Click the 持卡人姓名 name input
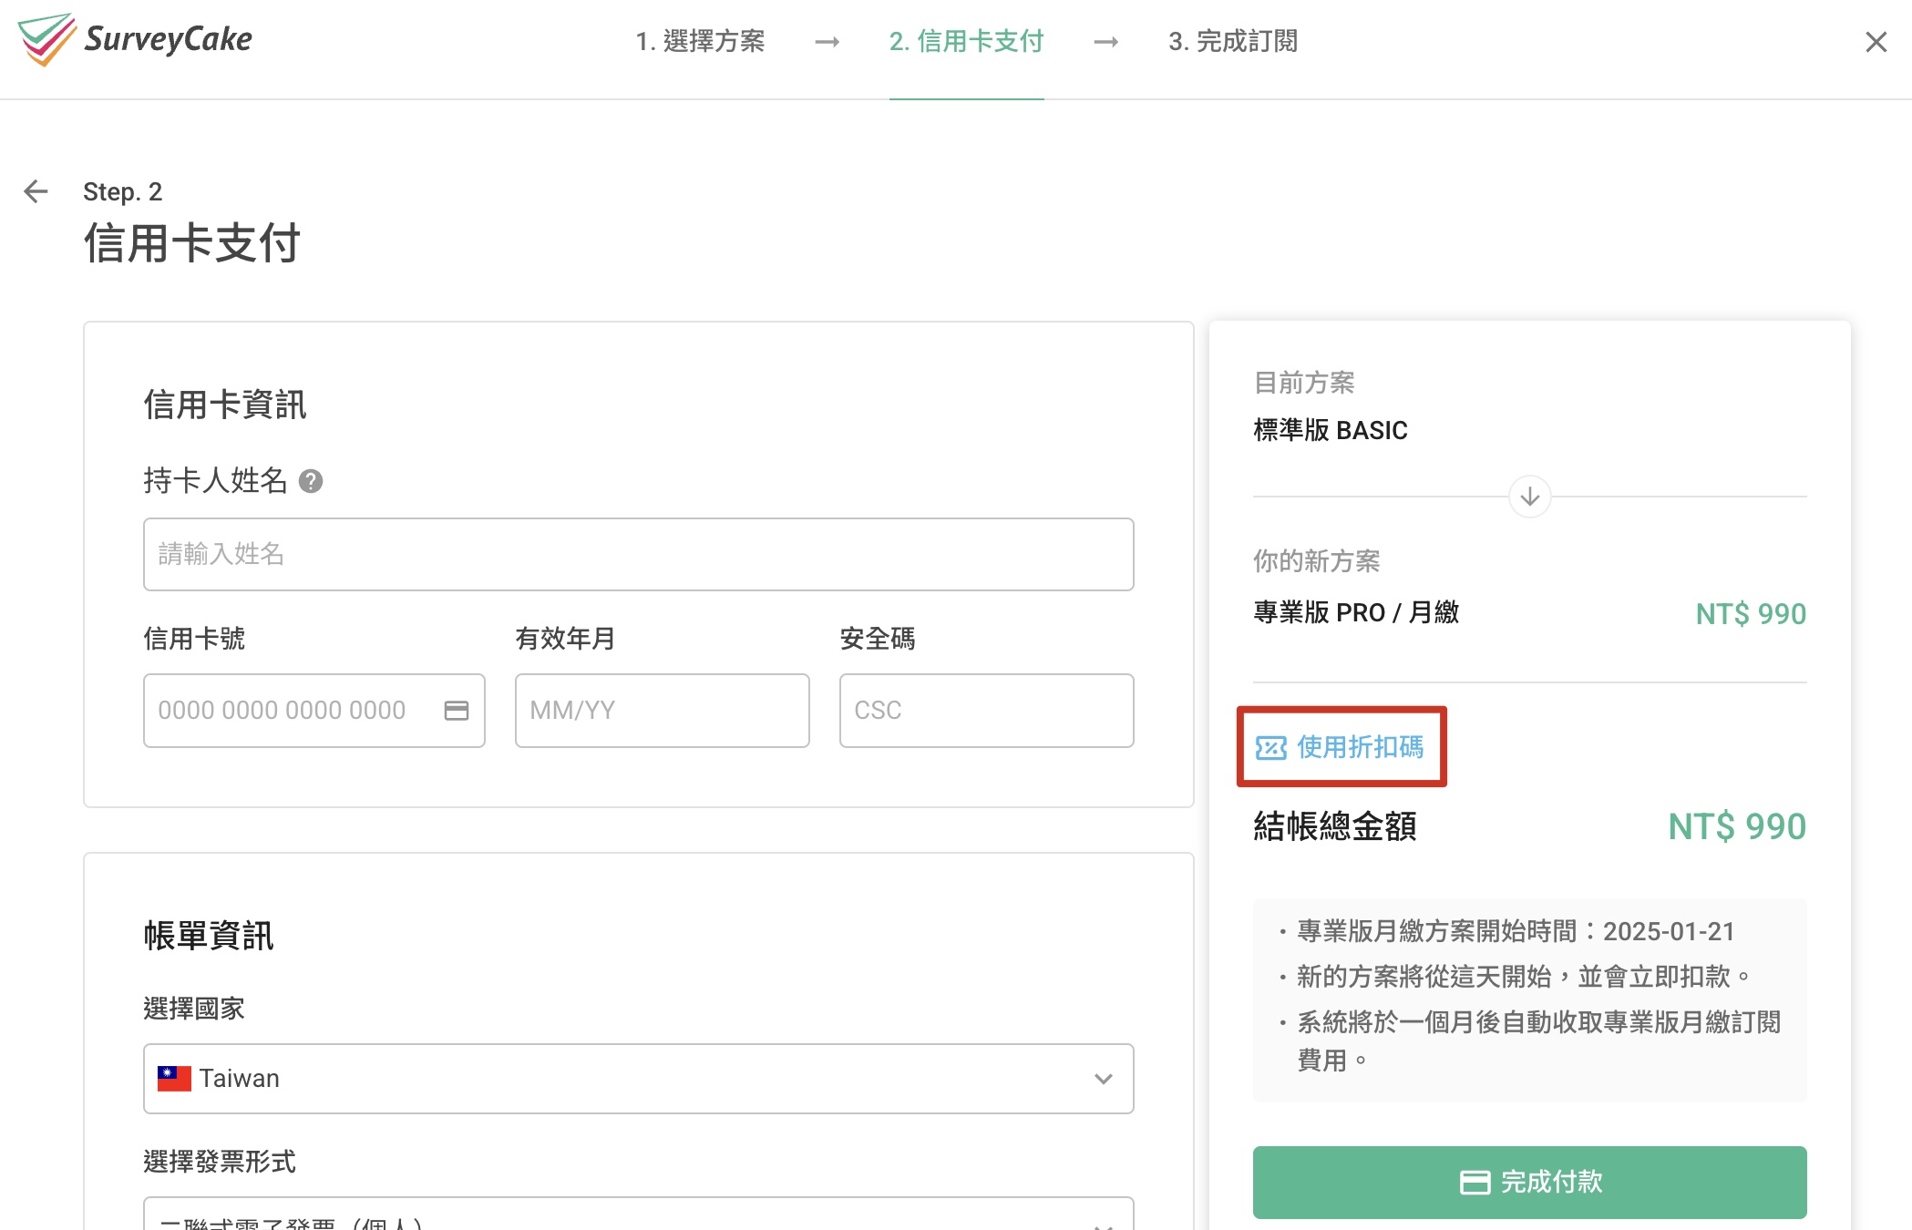 [x=638, y=554]
